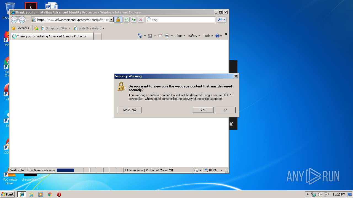Click the Help question mark icon

pyautogui.click(x=217, y=36)
